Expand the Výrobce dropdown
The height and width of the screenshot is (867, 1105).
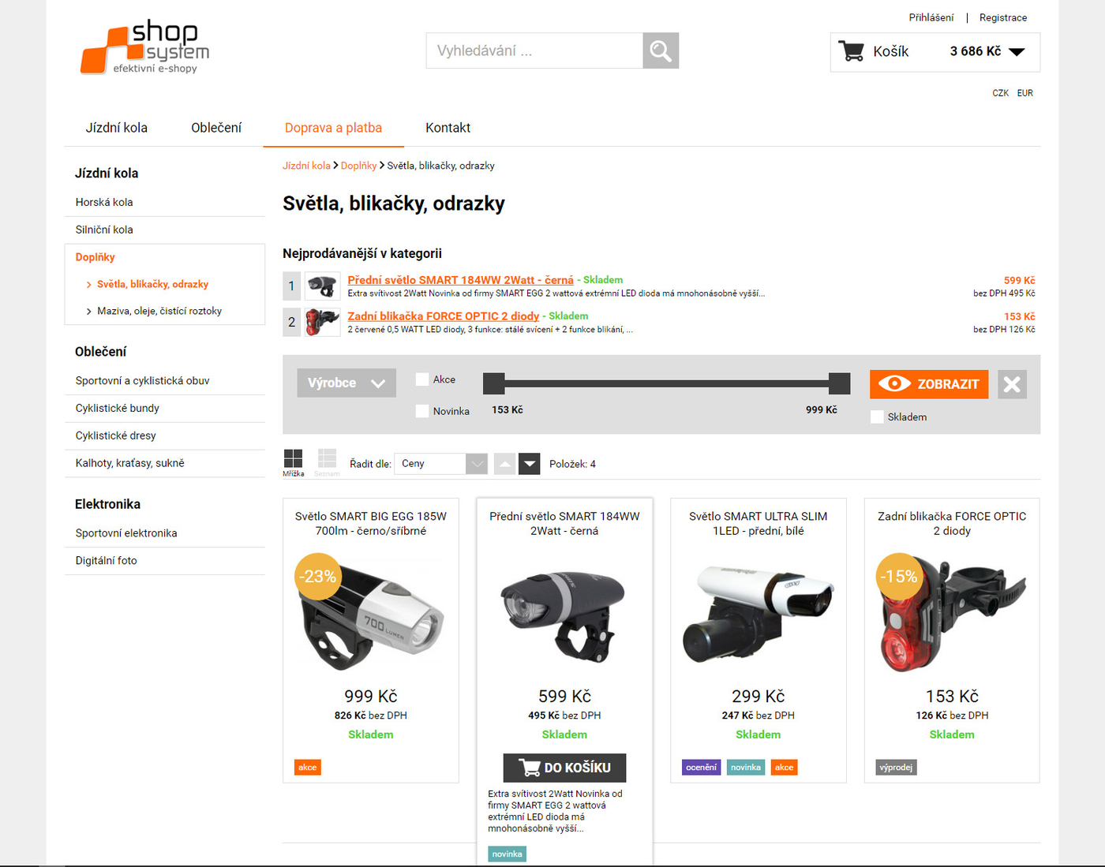[346, 383]
